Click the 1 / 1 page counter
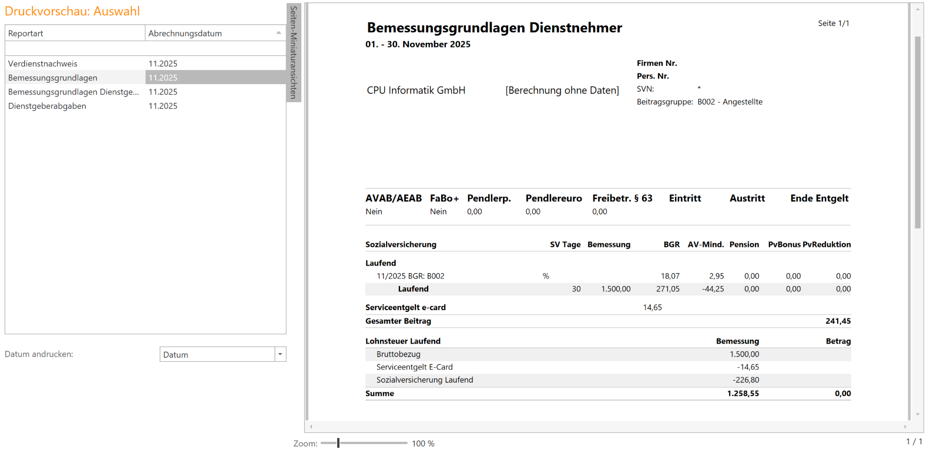This screenshot has width=927, height=450. coord(914,441)
